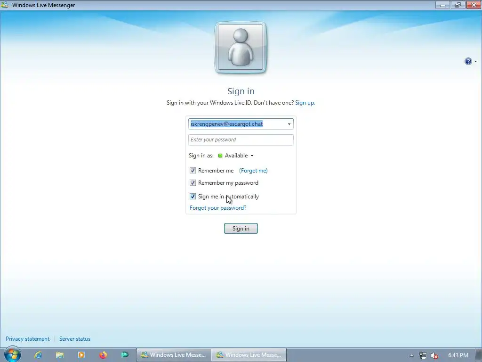Open the Server status link
This screenshot has height=362, width=482.
[x=75, y=338]
